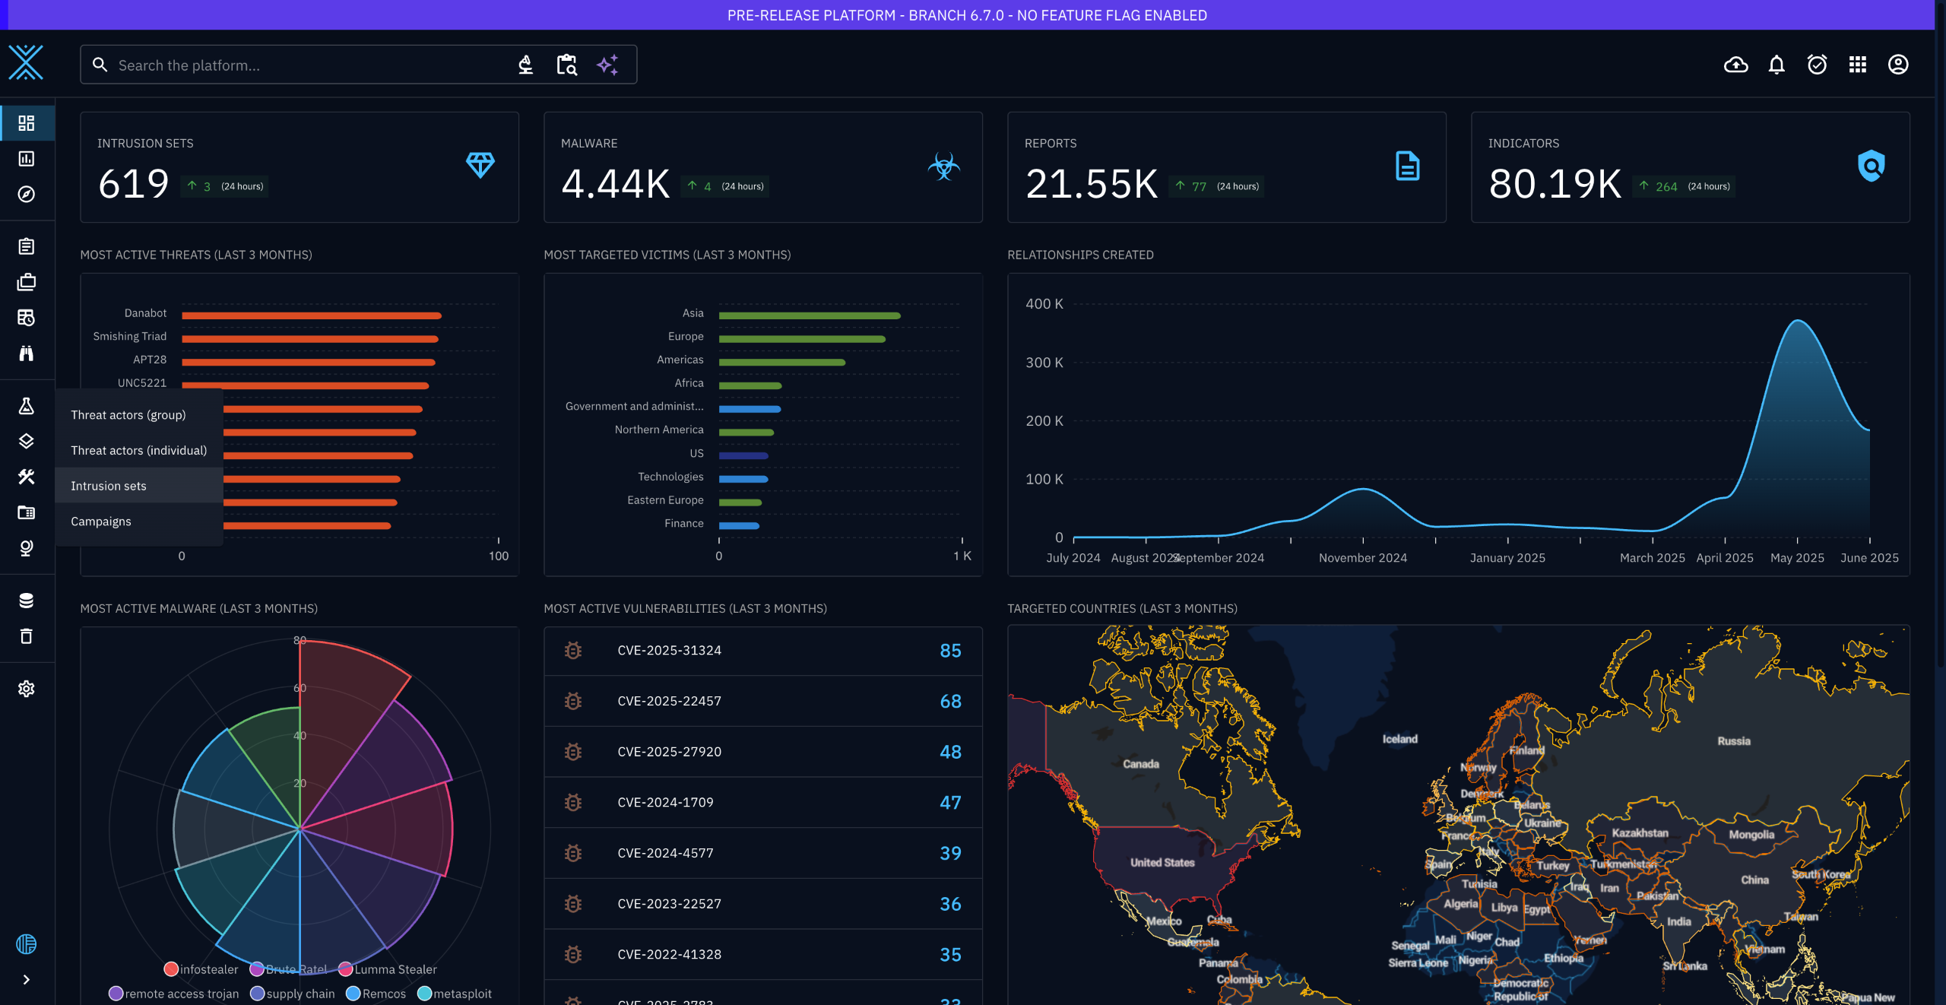
Task: Open the data import cloud upload icon
Action: point(1735,65)
